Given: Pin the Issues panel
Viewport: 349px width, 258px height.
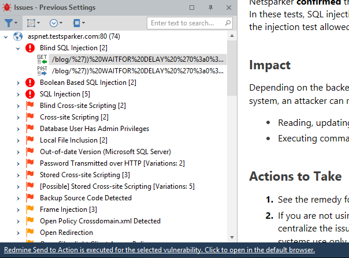Looking at the screenshot, I should (x=210, y=7).
